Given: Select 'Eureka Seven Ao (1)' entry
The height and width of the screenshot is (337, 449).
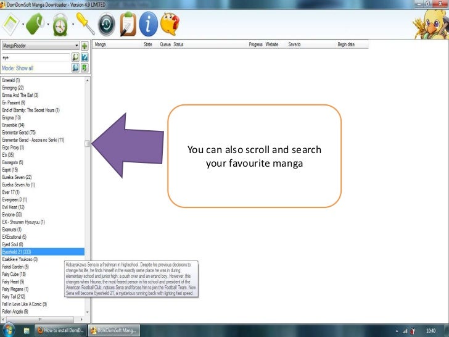Looking at the screenshot, I should pos(19,185).
